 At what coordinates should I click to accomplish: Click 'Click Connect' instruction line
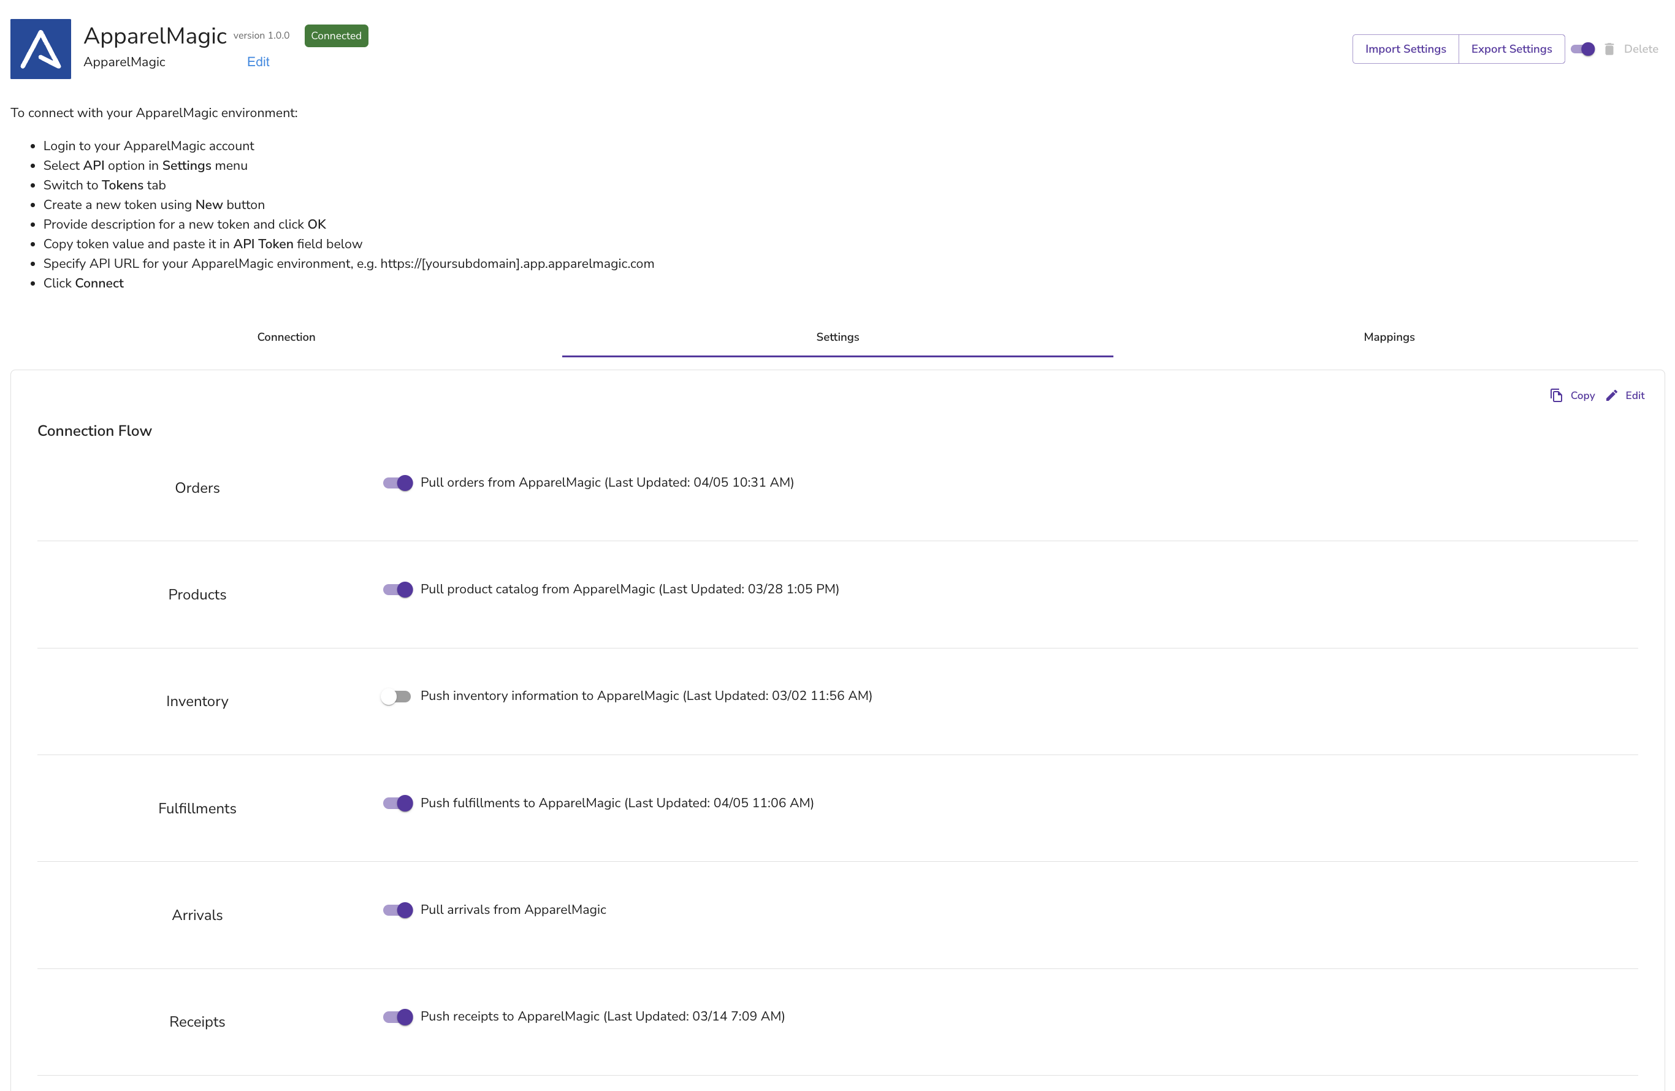(x=83, y=284)
